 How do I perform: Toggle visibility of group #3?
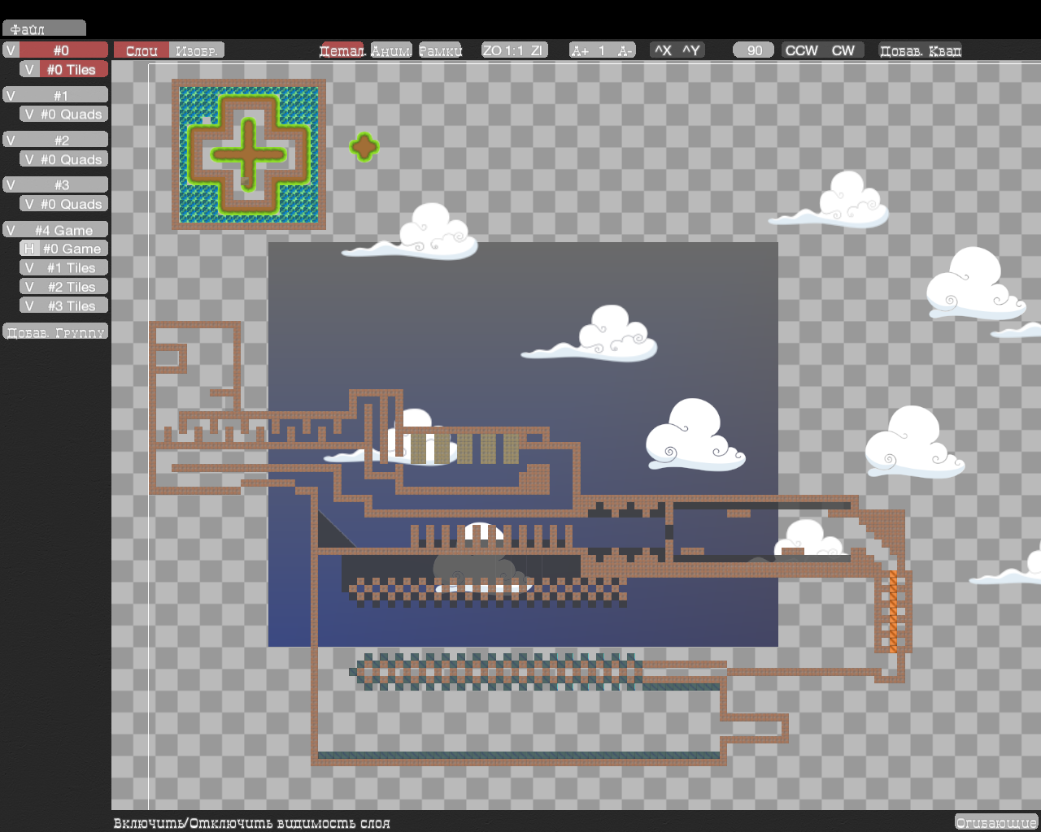coord(11,184)
